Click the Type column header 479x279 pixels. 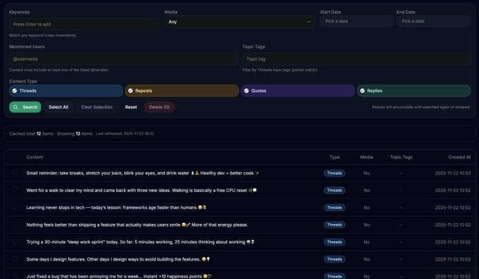coord(334,157)
